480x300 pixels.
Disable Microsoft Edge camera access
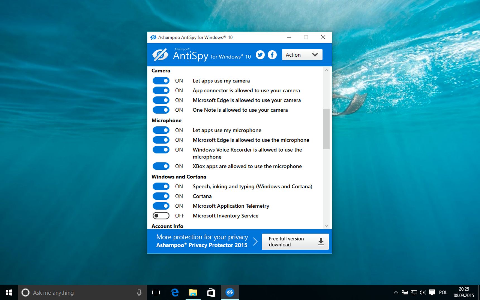[161, 100]
